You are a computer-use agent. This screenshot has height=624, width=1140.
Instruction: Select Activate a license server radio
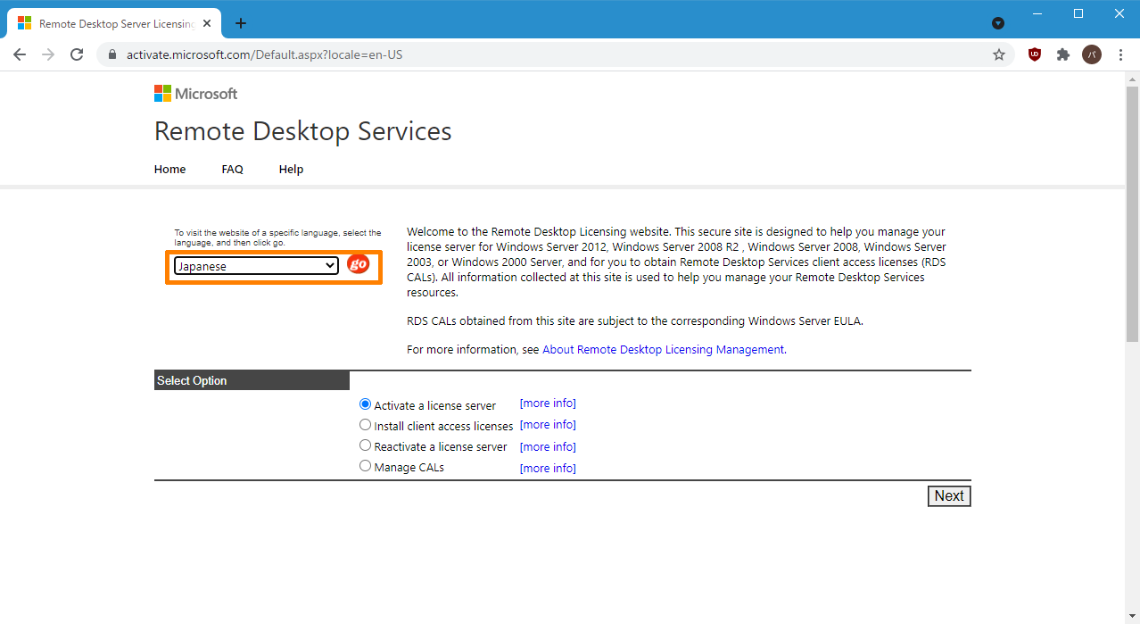click(x=365, y=404)
